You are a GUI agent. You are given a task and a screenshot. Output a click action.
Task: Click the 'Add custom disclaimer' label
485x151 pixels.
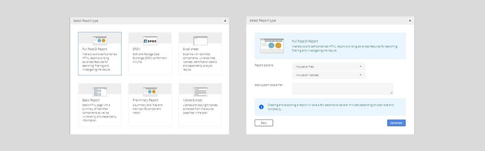pos(269,85)
